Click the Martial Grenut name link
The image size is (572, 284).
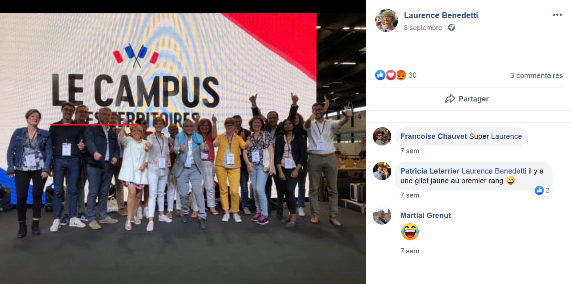click(425, 215)
